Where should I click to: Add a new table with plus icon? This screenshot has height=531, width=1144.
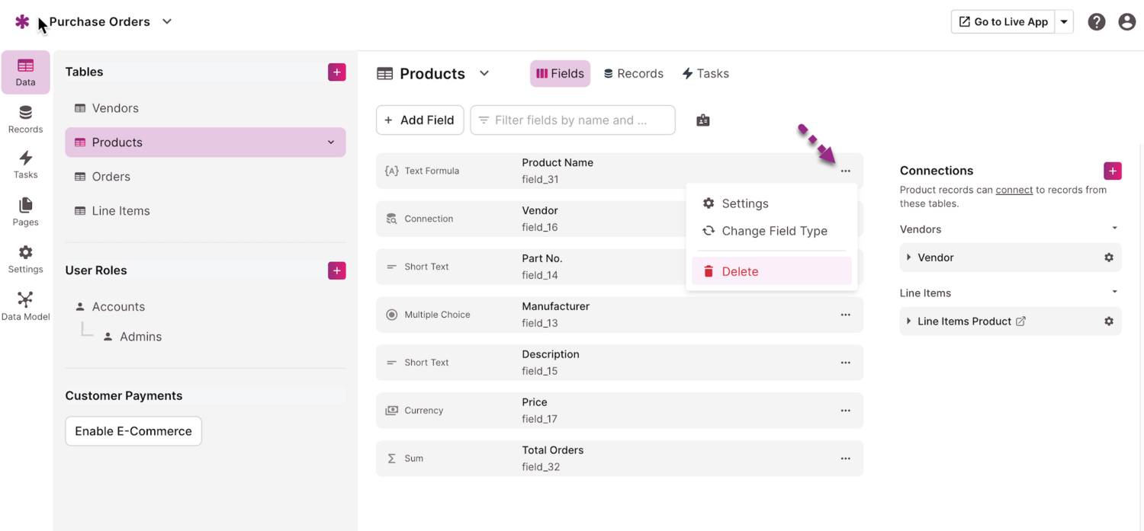point(336,72)
